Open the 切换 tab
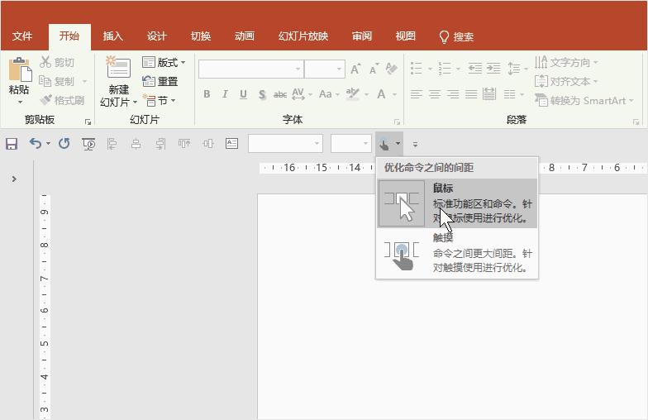 point(201,36)
